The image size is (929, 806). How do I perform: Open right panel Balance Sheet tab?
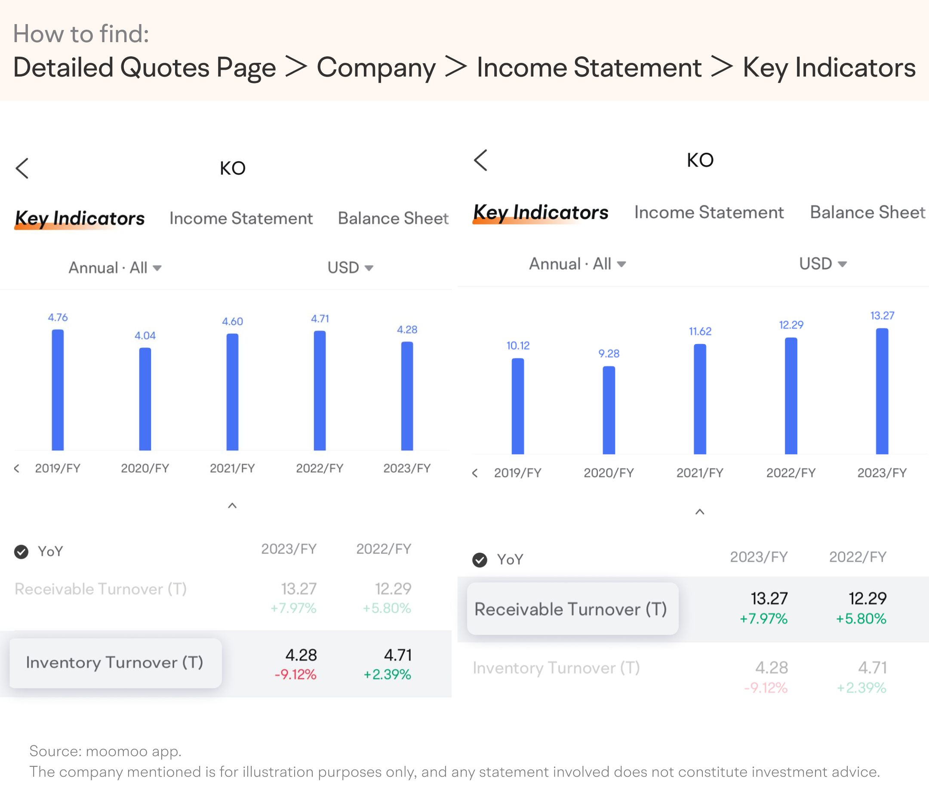pyautogui.click(x=867, y=212)
